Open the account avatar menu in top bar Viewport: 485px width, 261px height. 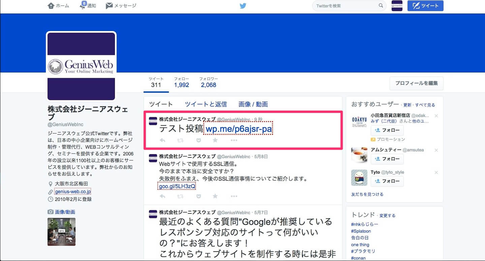click(x=397, y=6)
